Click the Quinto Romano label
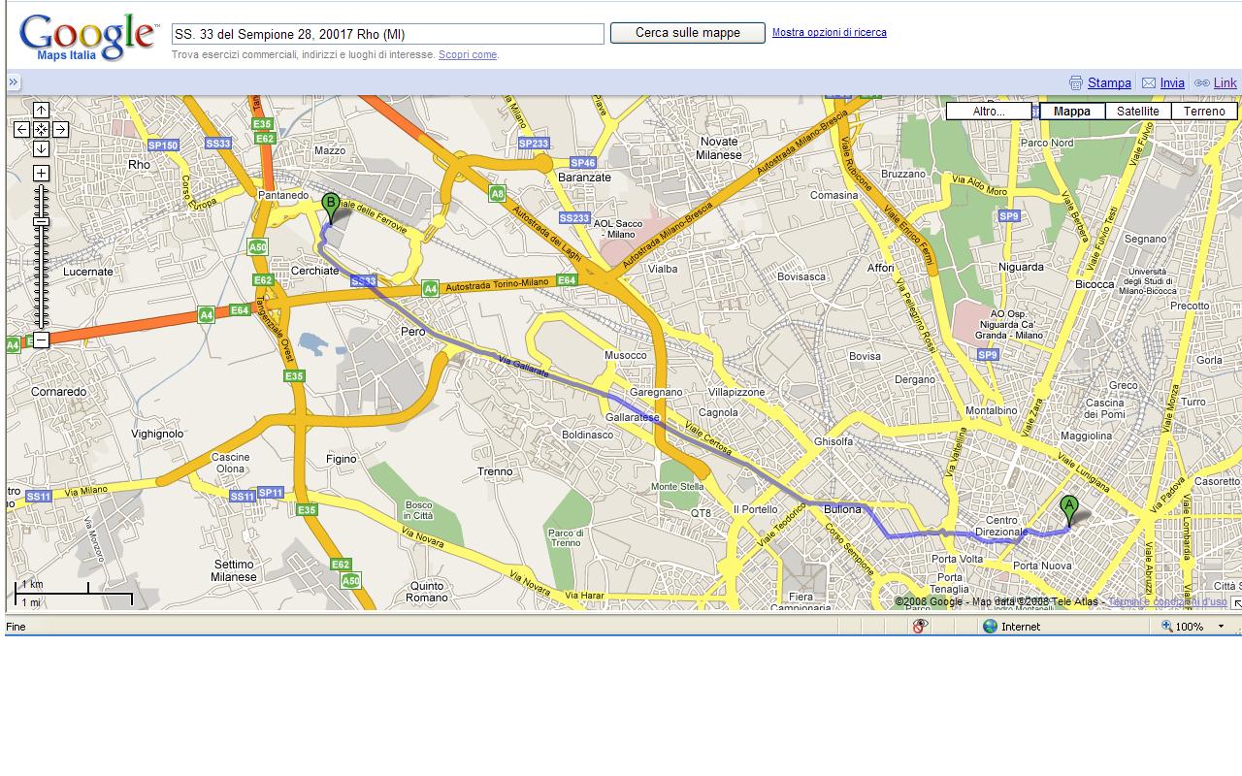 [427, 592]
